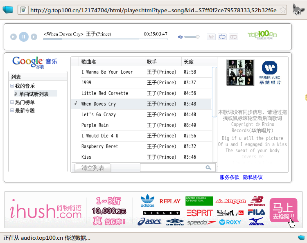This screenshot has width=307, height=243.
Task: Open the album cover thumbnail
Action: pos(240,72)
